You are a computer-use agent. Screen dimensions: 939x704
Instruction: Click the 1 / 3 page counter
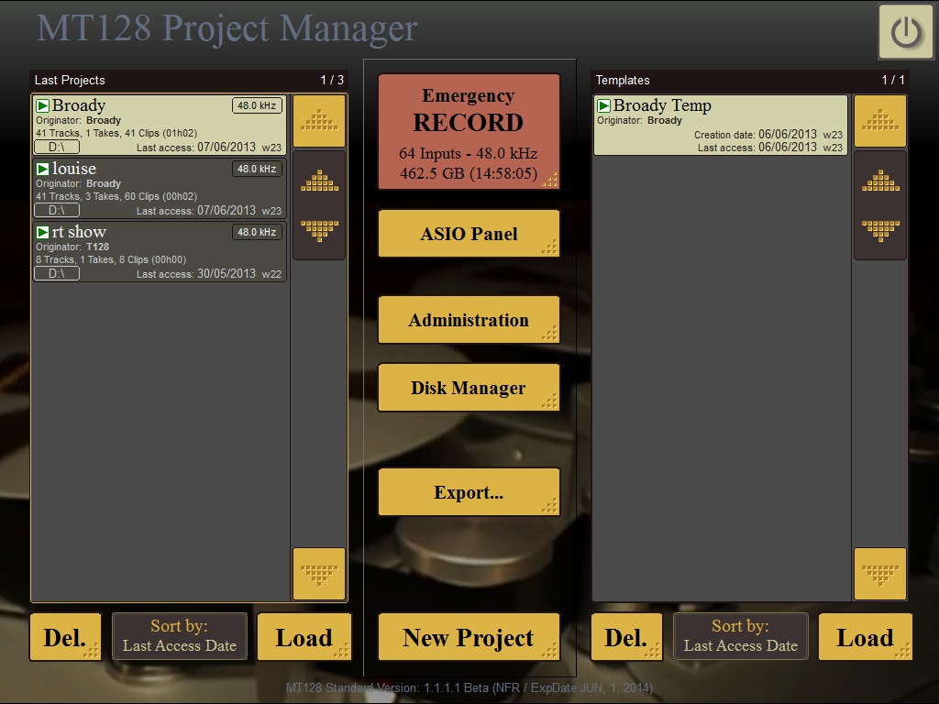click(332, 81)
